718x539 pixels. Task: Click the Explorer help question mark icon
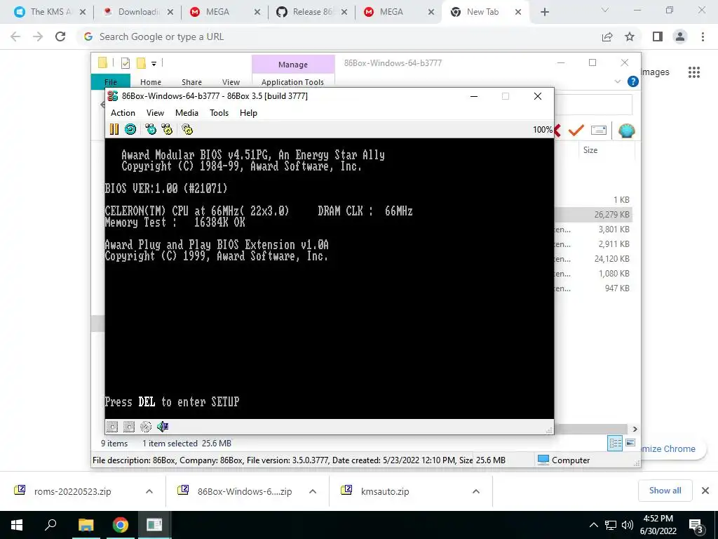pyautogui.click(x=633, y=81)
